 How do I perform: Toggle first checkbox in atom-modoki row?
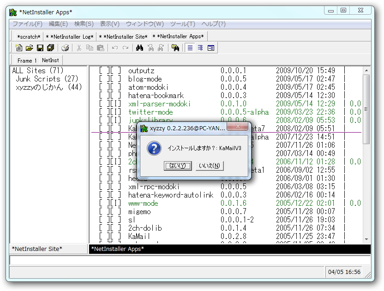(x=104, y=87)
